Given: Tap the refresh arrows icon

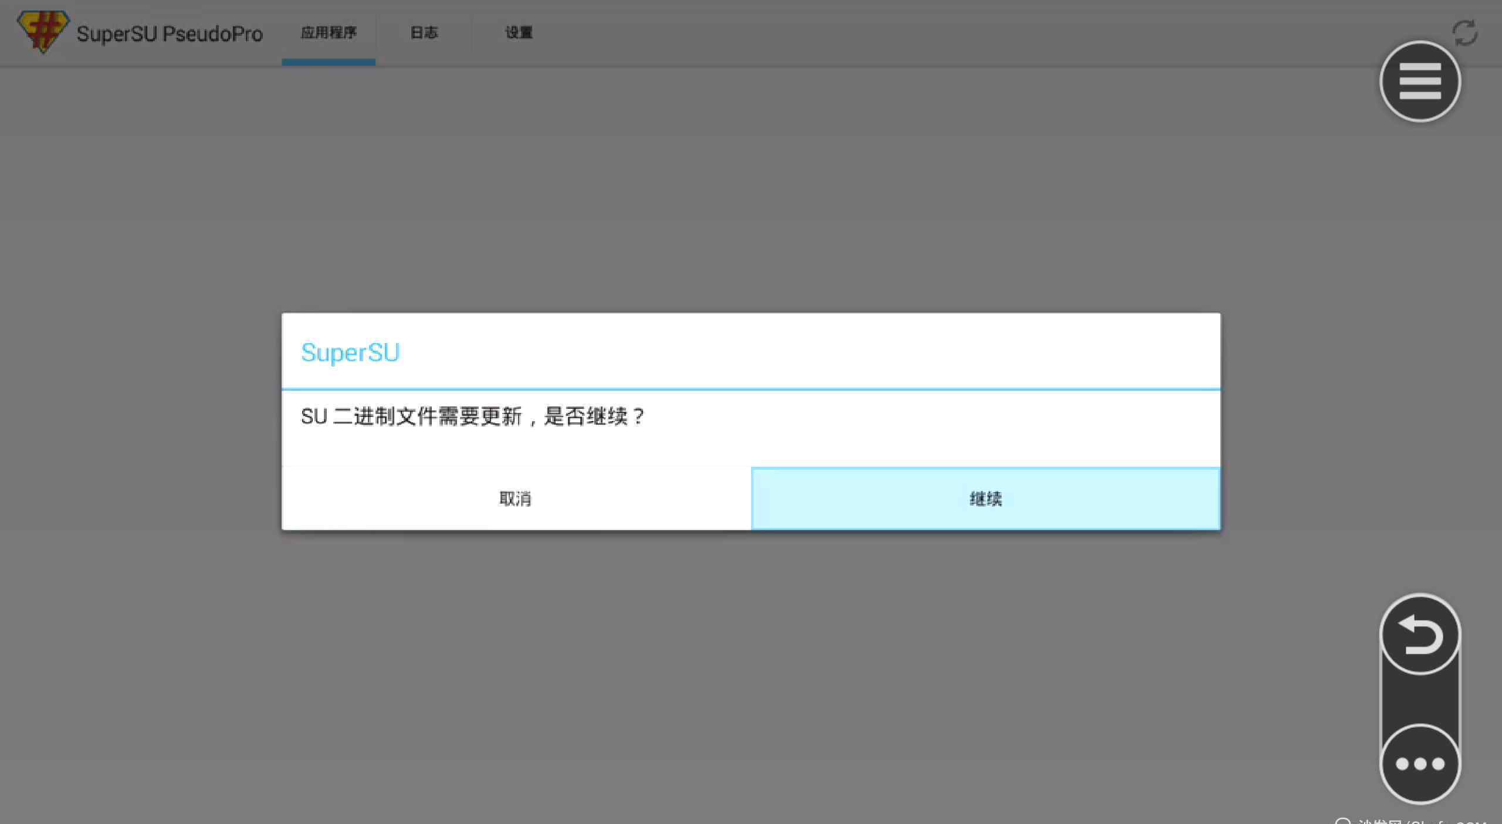Looking at the screenshot, I should point(1465,33).
